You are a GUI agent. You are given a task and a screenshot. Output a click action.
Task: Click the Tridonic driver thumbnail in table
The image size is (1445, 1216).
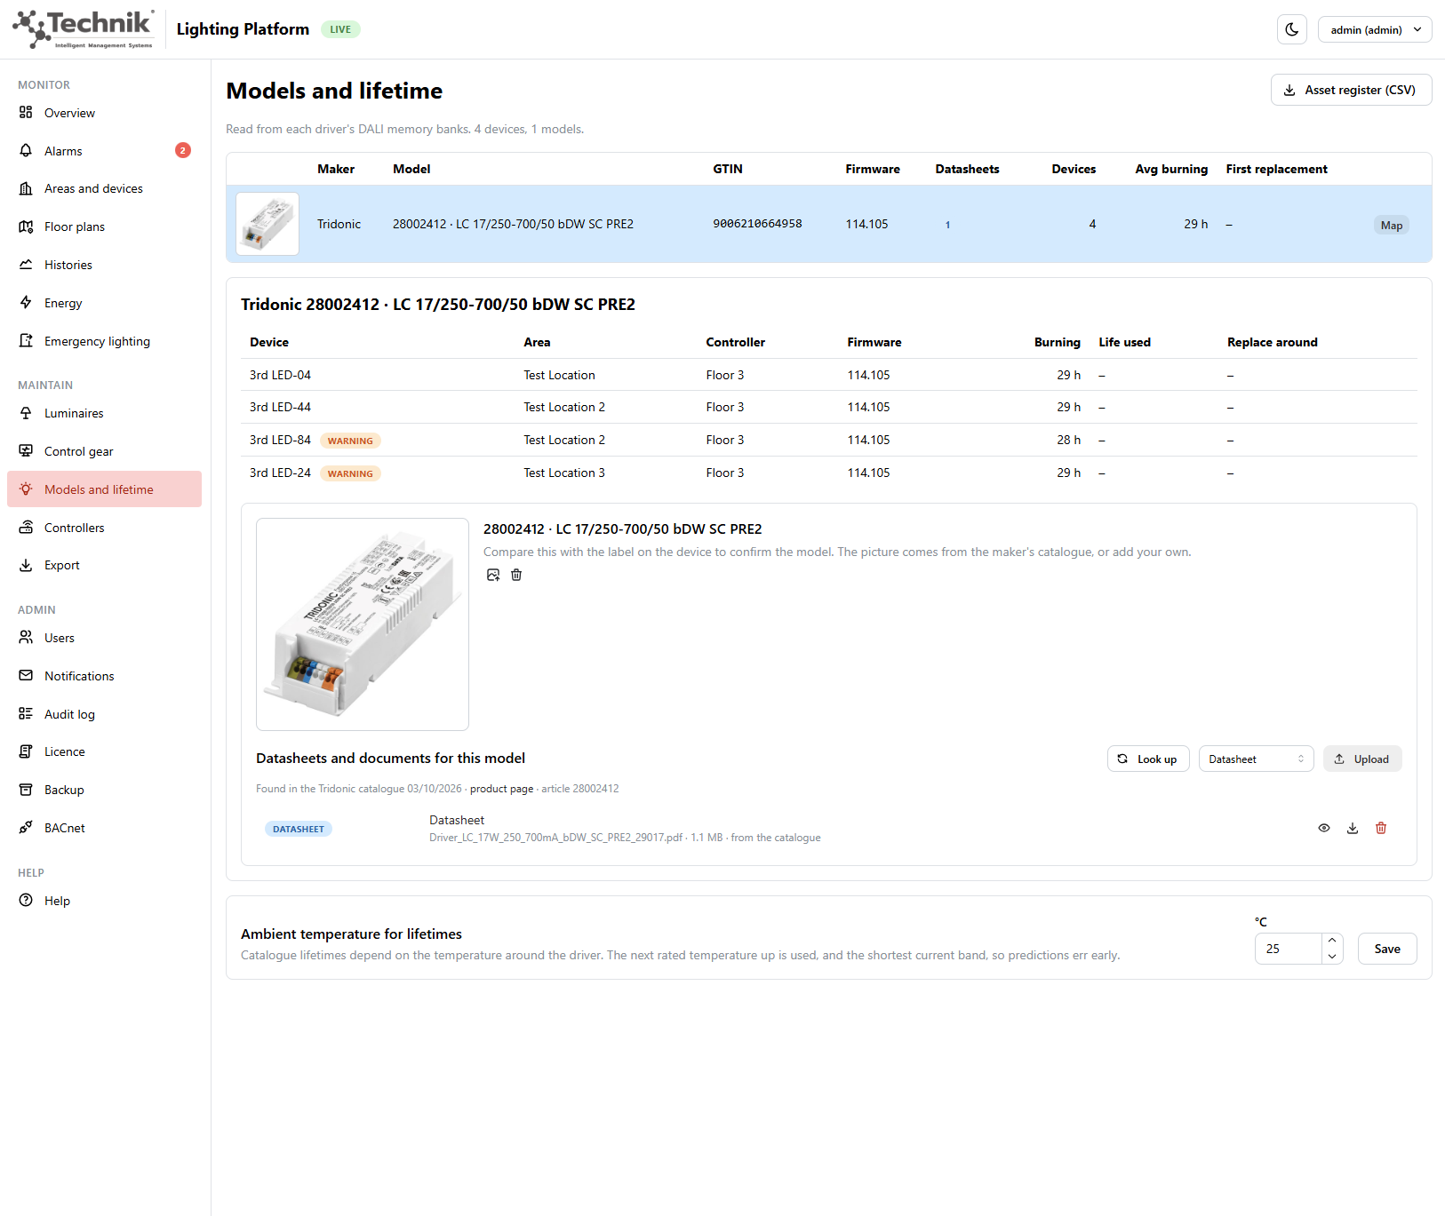pos(267,224)
